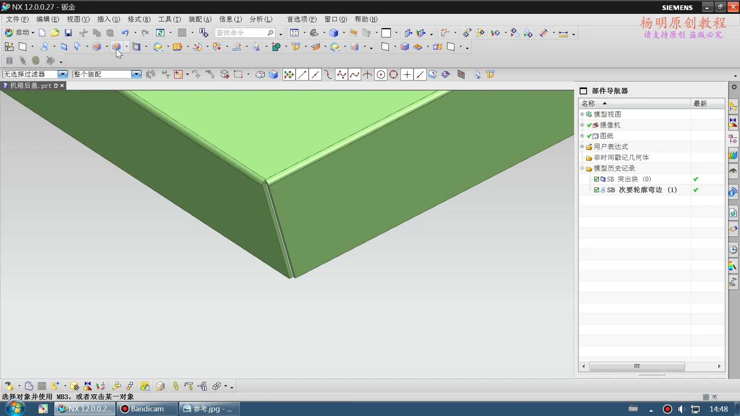Switch to Bandicam in the taskbar

pos(147,409)
